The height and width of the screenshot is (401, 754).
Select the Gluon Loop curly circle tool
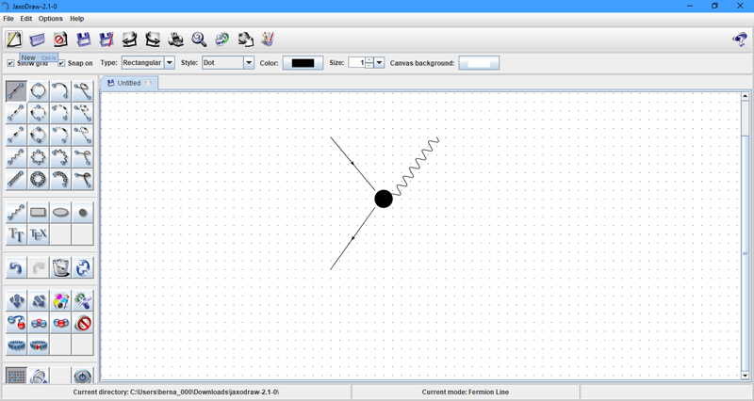(x=38, y=180)
